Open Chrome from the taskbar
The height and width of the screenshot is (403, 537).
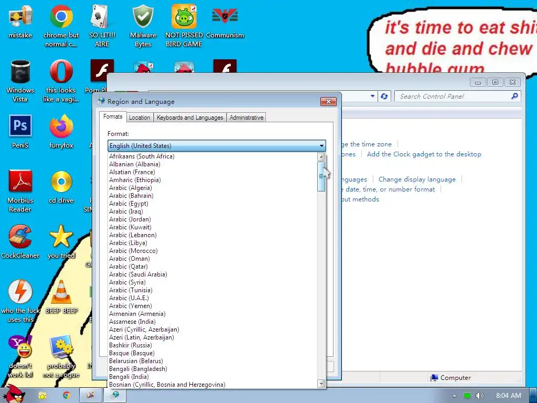(66, 395)
